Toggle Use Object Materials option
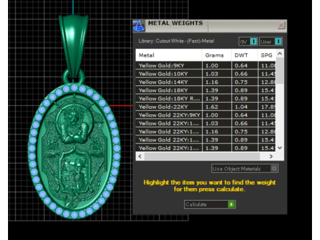This screenshot has width=320, height=240. (245, 169)
